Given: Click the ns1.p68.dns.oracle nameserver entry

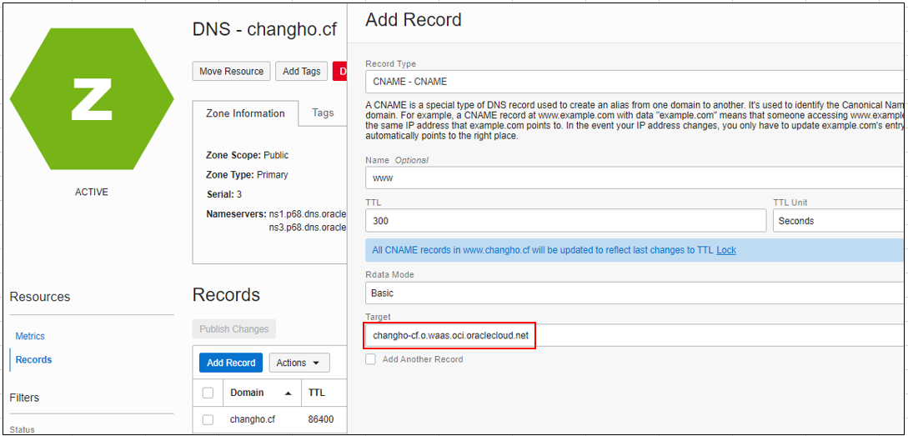Looking at the screenshot, I should coord(308,214).
